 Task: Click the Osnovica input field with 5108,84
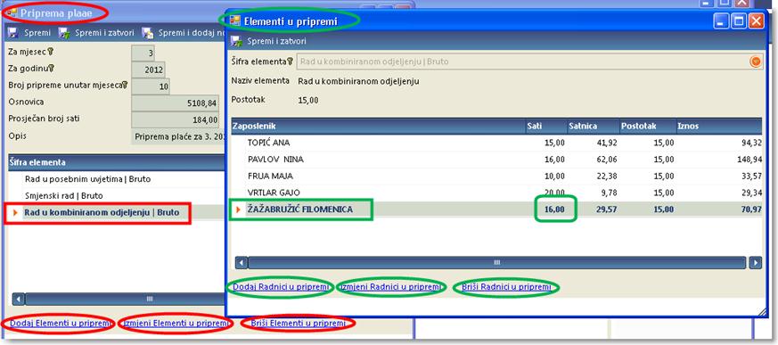click(x=175, y=103)
